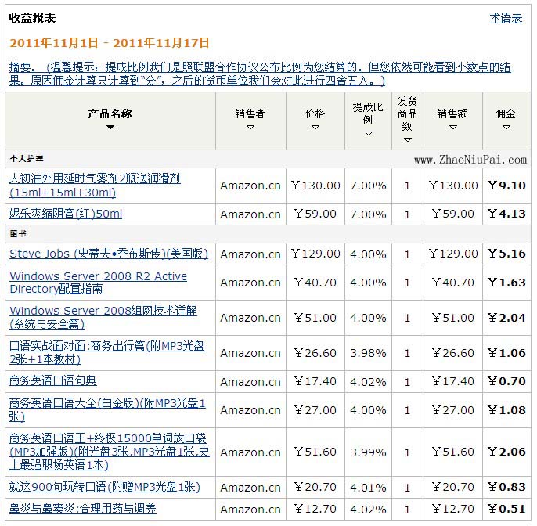Select Amazon.cn seller in 鼻炎与鼻窦炎 row

(250, 510)
